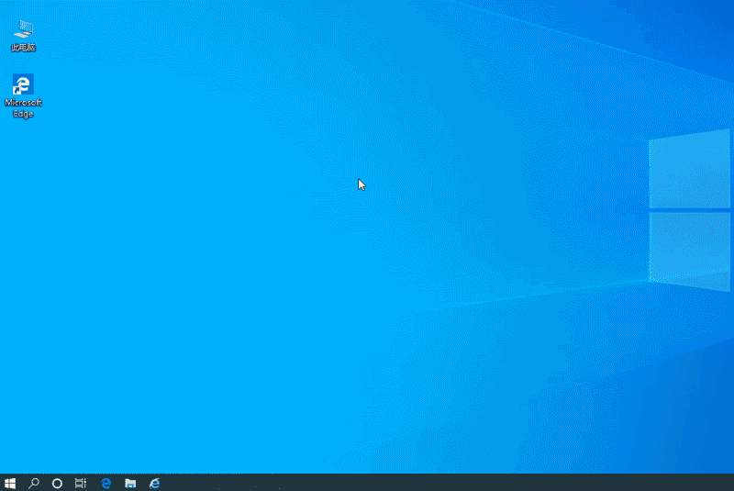Select the Microsoft Edge desktop shortcut icon
This screenshot has height=491, width=734.
pyautogui.click(x=23, y=85)
